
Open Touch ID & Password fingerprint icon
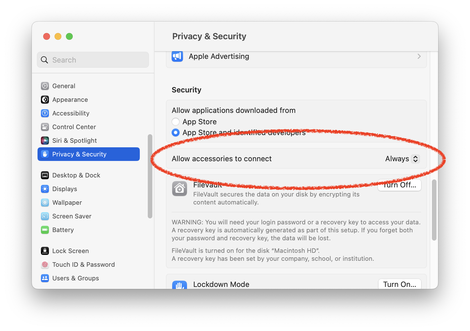[45, 264]
